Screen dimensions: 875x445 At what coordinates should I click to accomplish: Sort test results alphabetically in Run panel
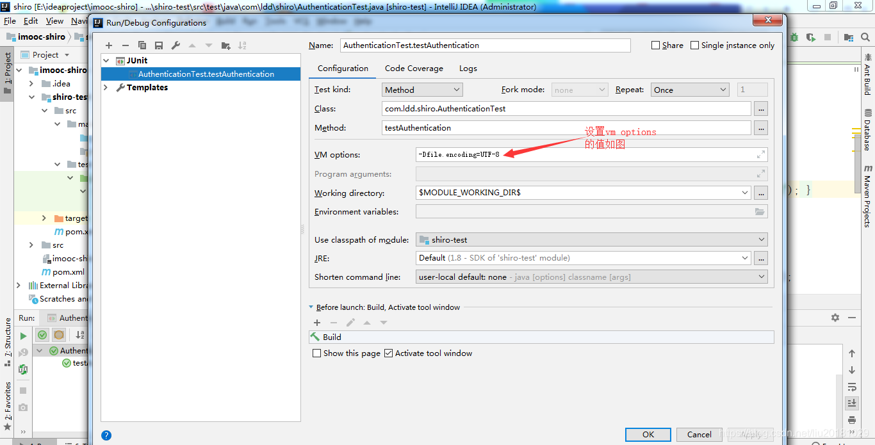[x=80, y=334]
